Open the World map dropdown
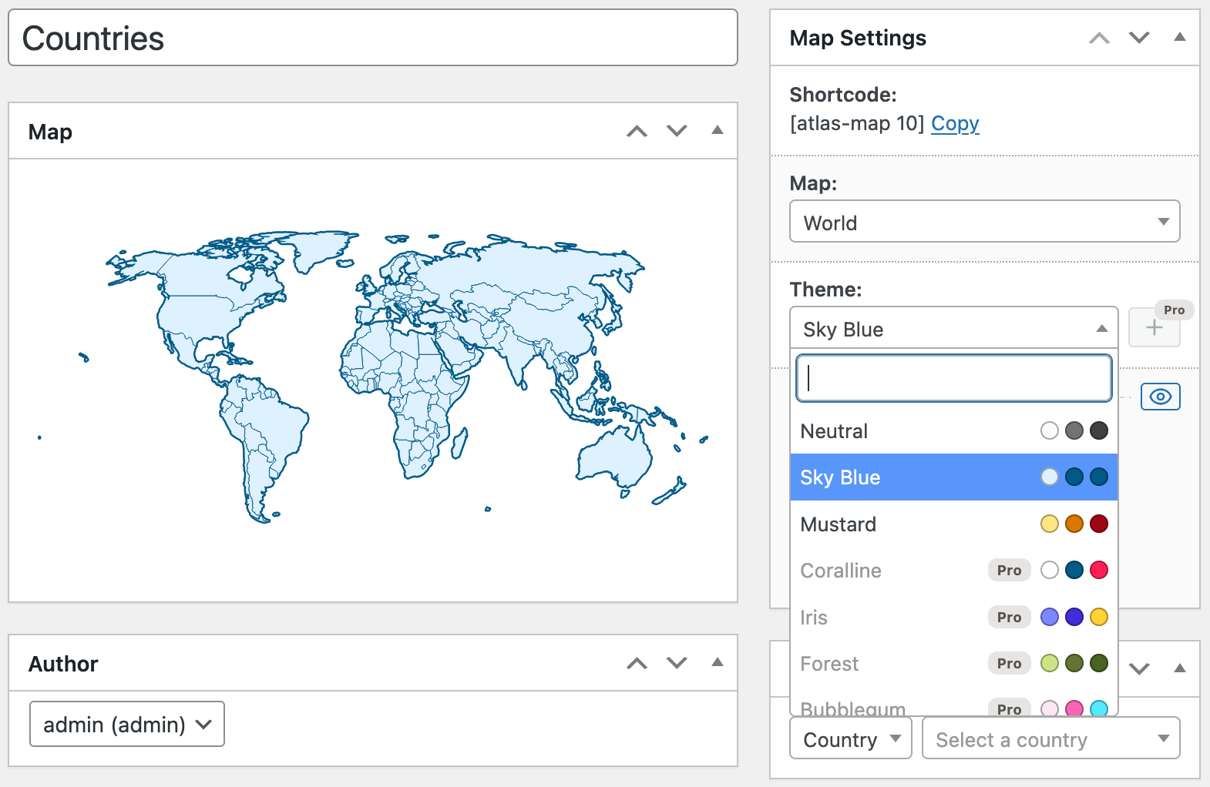Image resolution: width=1210 pixels, height=787 pixels. tap(984, 222)
